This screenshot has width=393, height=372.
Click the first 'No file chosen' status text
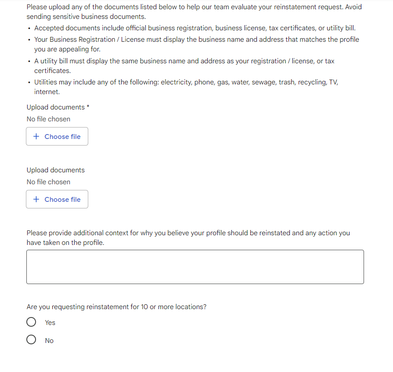click(48, 119)
